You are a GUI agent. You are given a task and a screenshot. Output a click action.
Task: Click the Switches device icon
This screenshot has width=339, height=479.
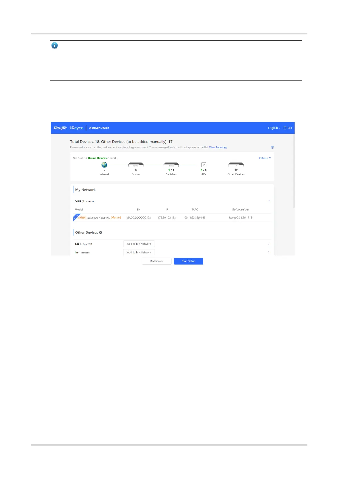click(171, 165)
